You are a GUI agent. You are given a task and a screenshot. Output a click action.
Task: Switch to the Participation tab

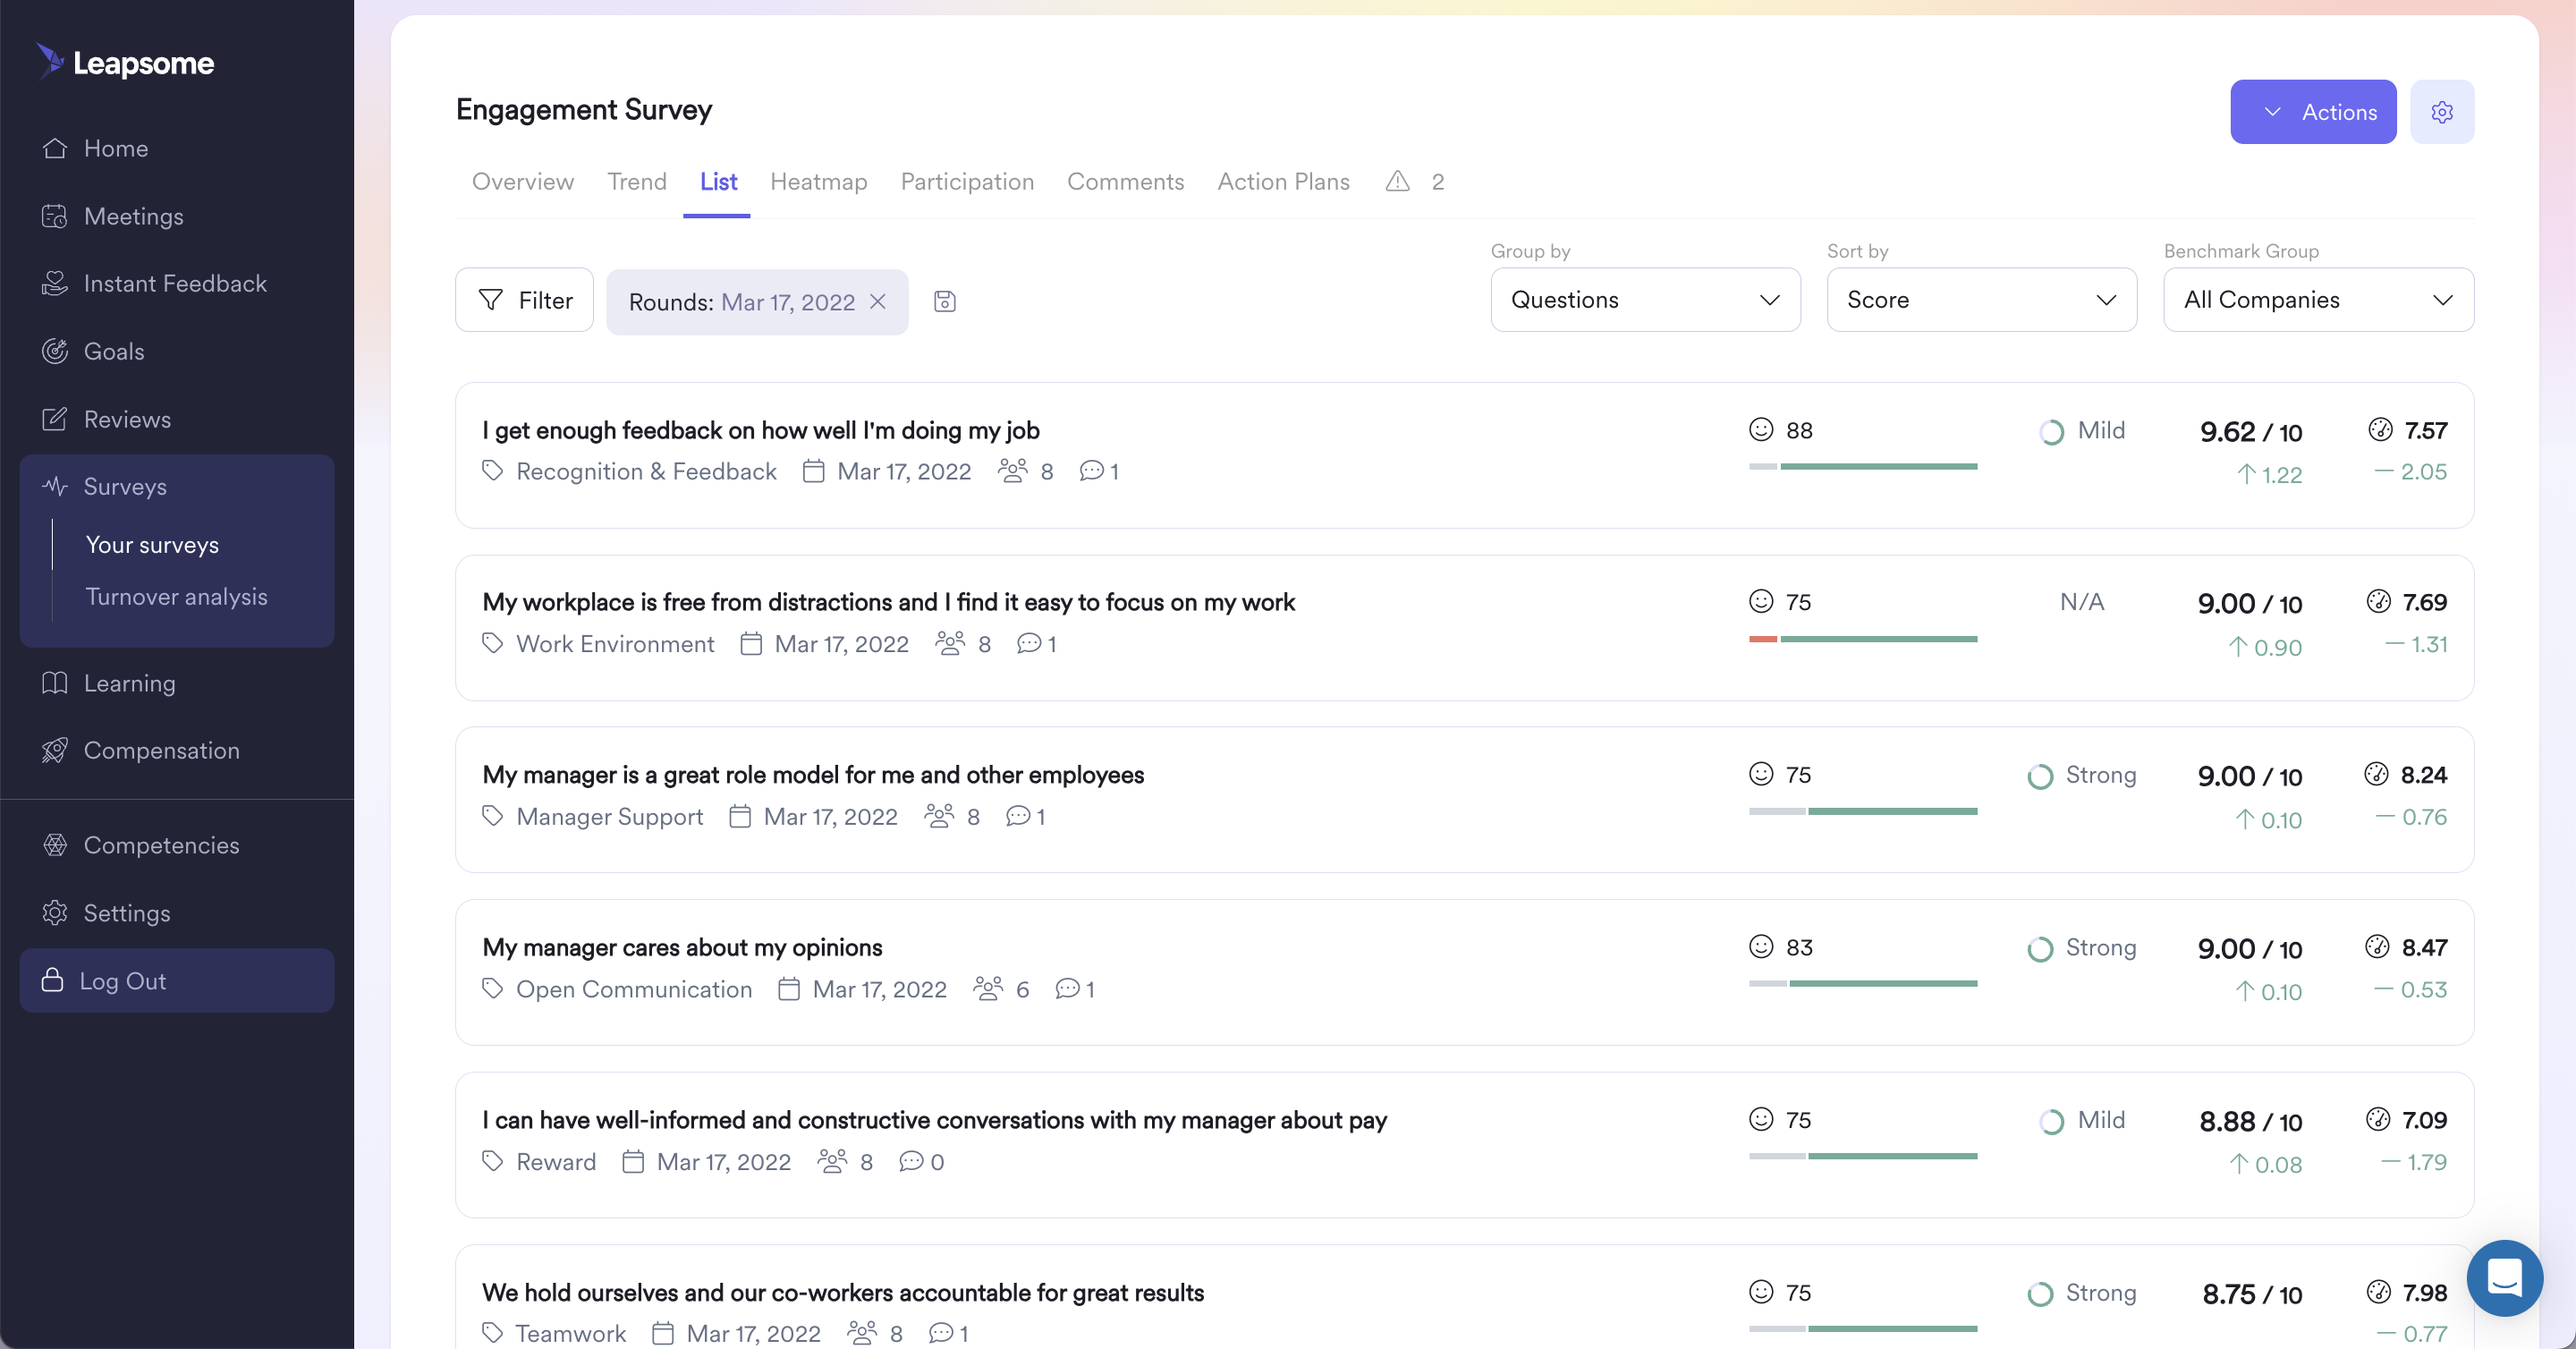[x=967, y=181]
